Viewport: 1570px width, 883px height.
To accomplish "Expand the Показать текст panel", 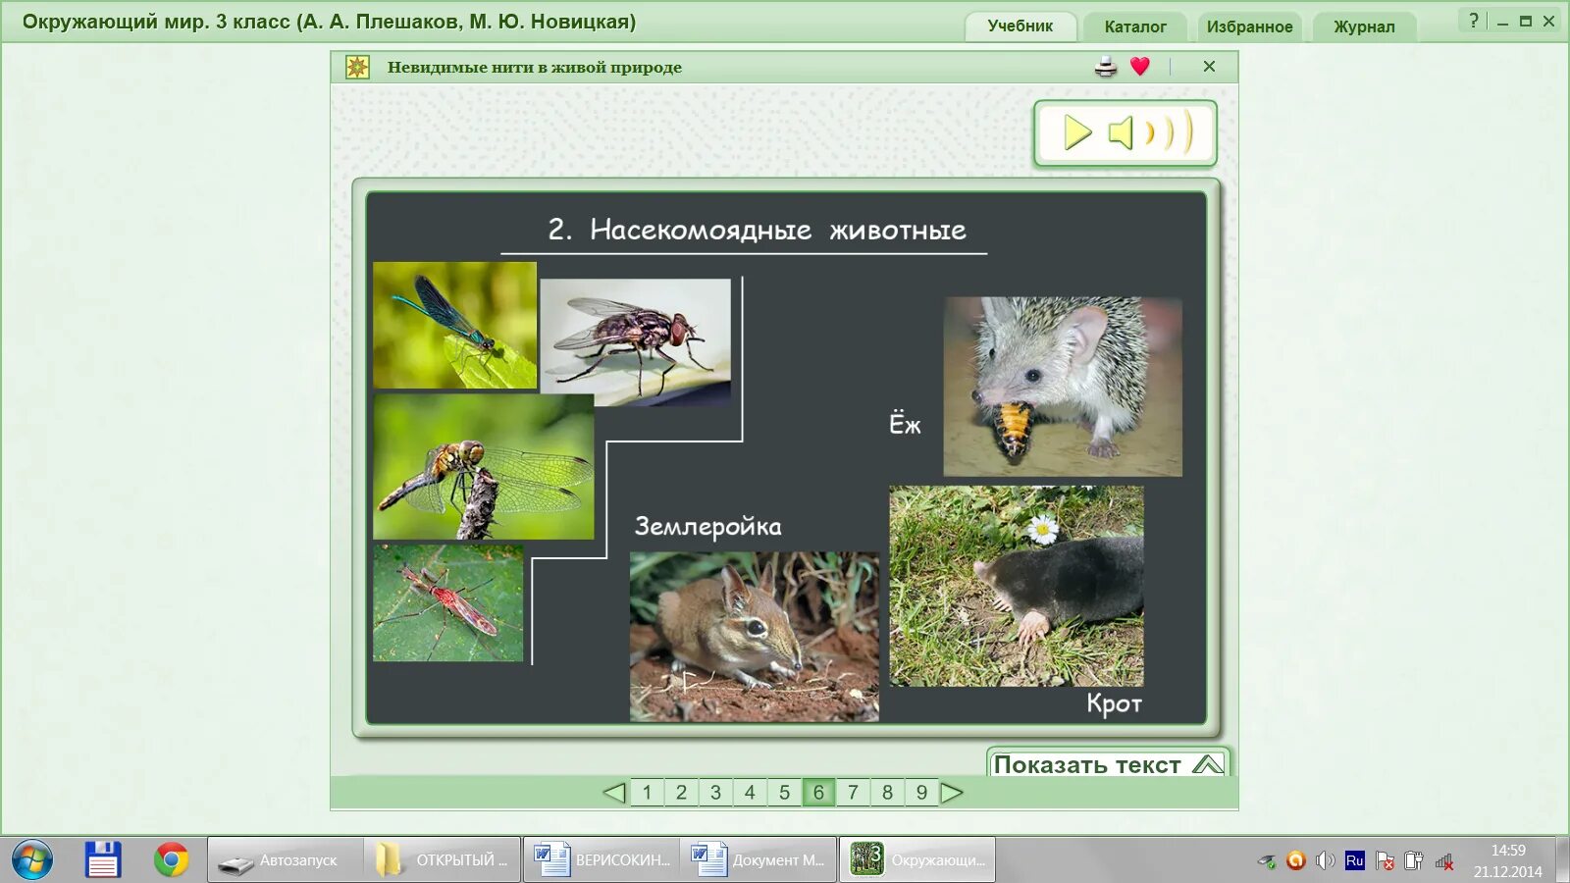I will point(1108,764).
